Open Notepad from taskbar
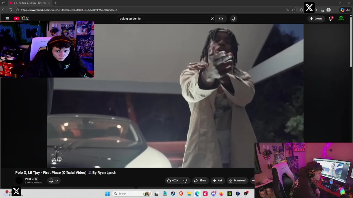The image size is (353, 198). [165, 194]
